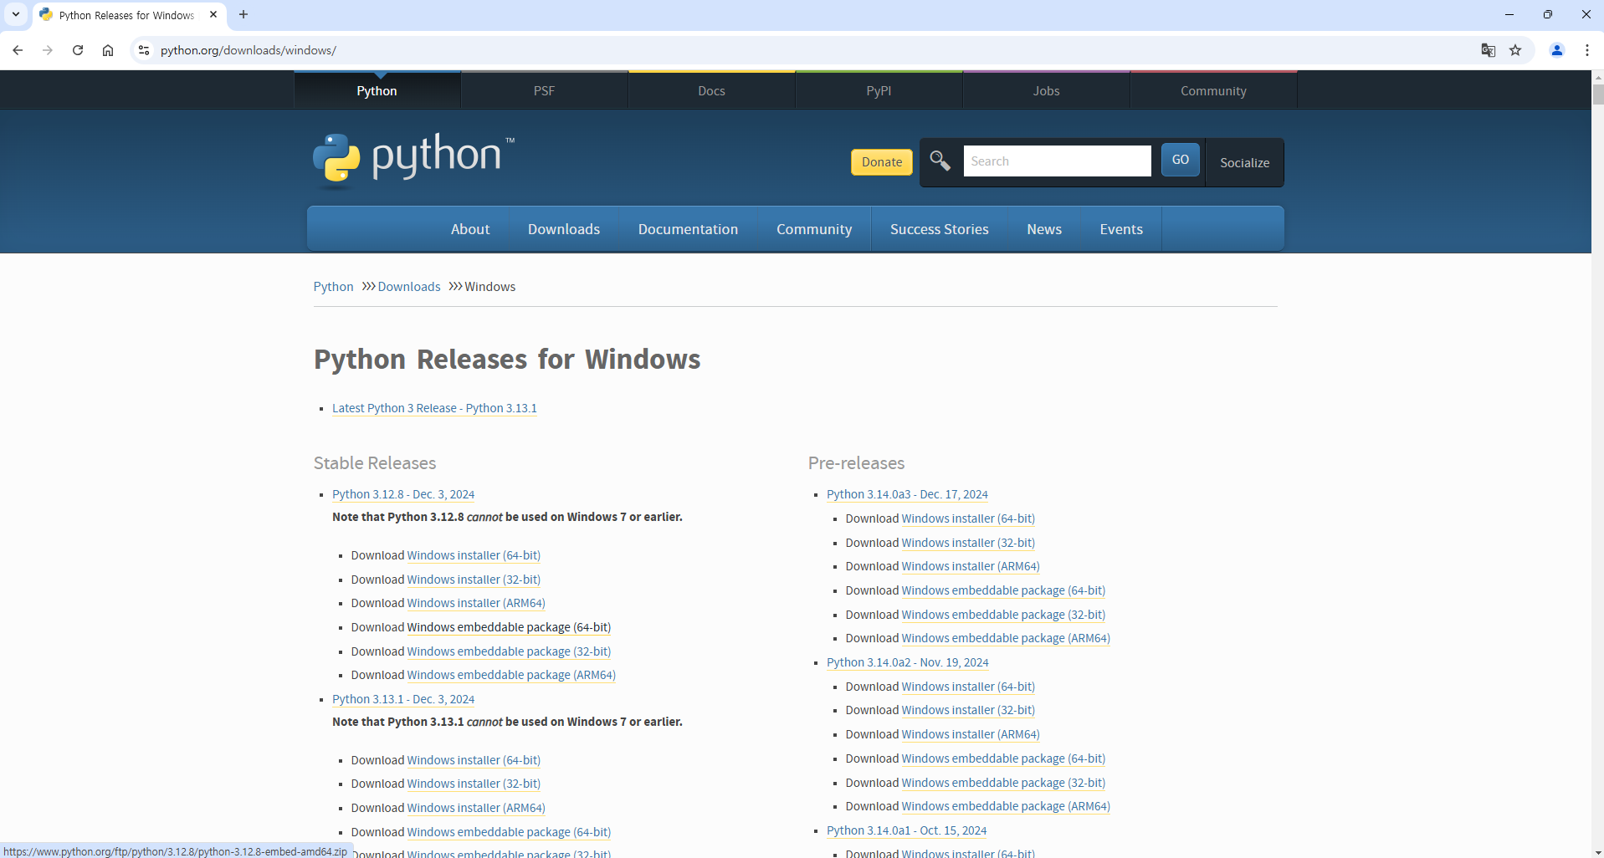Screen dimensions: 1604x858
Task: Open the About navigation menu
Action: click(470, 229)
